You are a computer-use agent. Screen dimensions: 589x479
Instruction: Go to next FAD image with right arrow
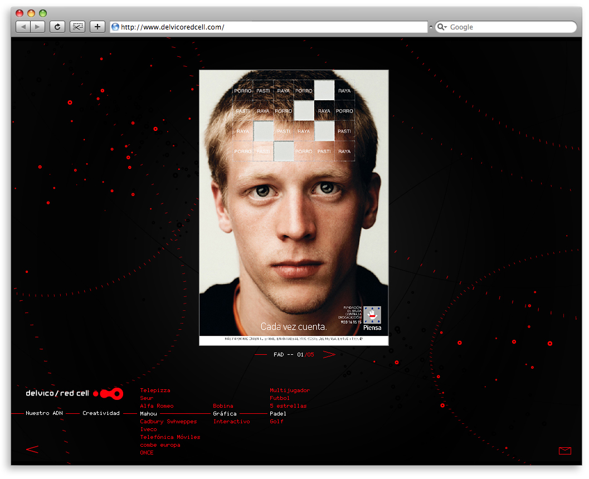329,355
